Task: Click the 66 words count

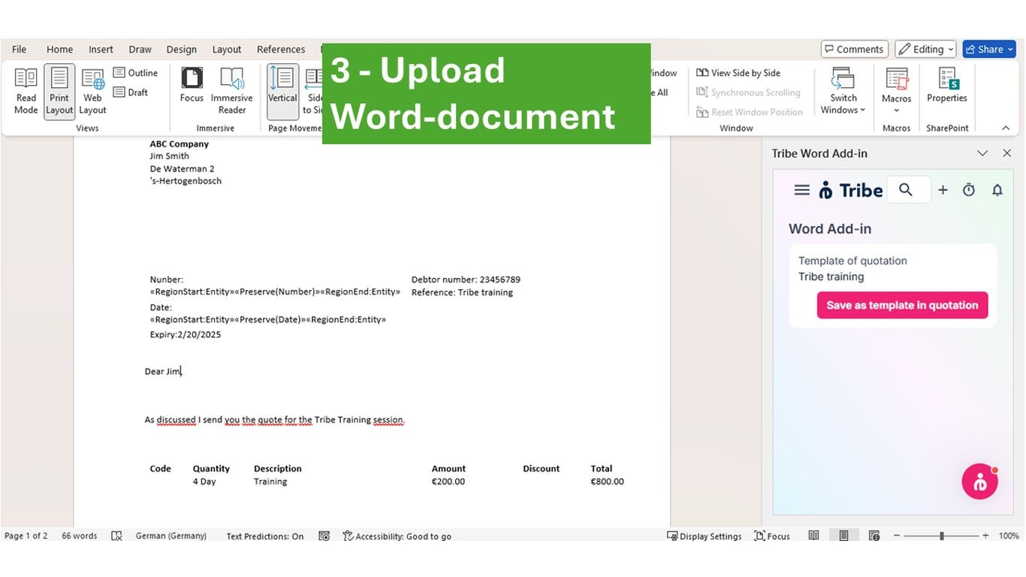Action: [80, 536]
